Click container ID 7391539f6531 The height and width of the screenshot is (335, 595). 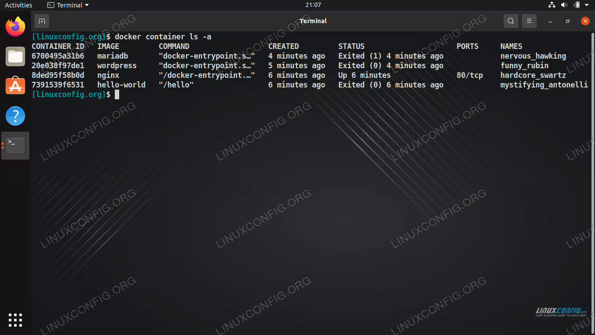click(58, 85)
